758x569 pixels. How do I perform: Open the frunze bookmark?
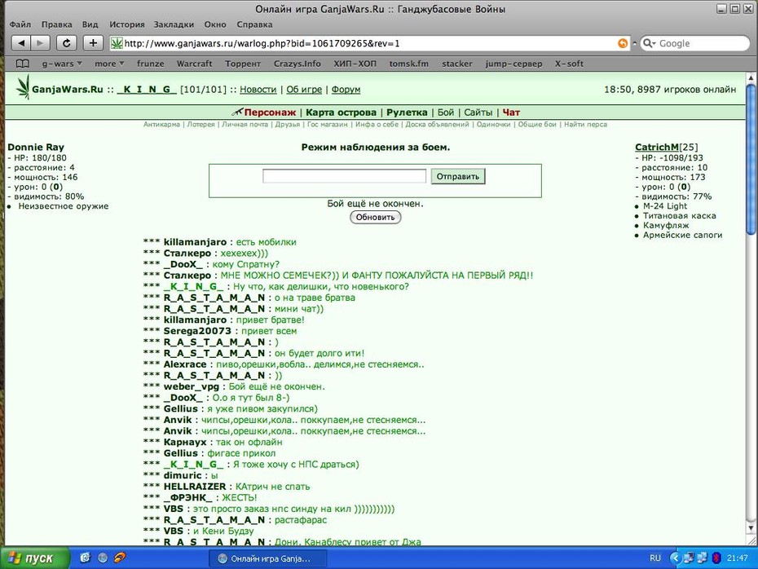[150, 64]
